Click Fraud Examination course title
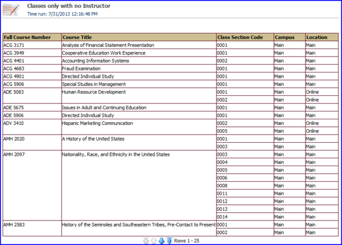Viewport: 342px width, 245px height. click(x=81, y=69)
